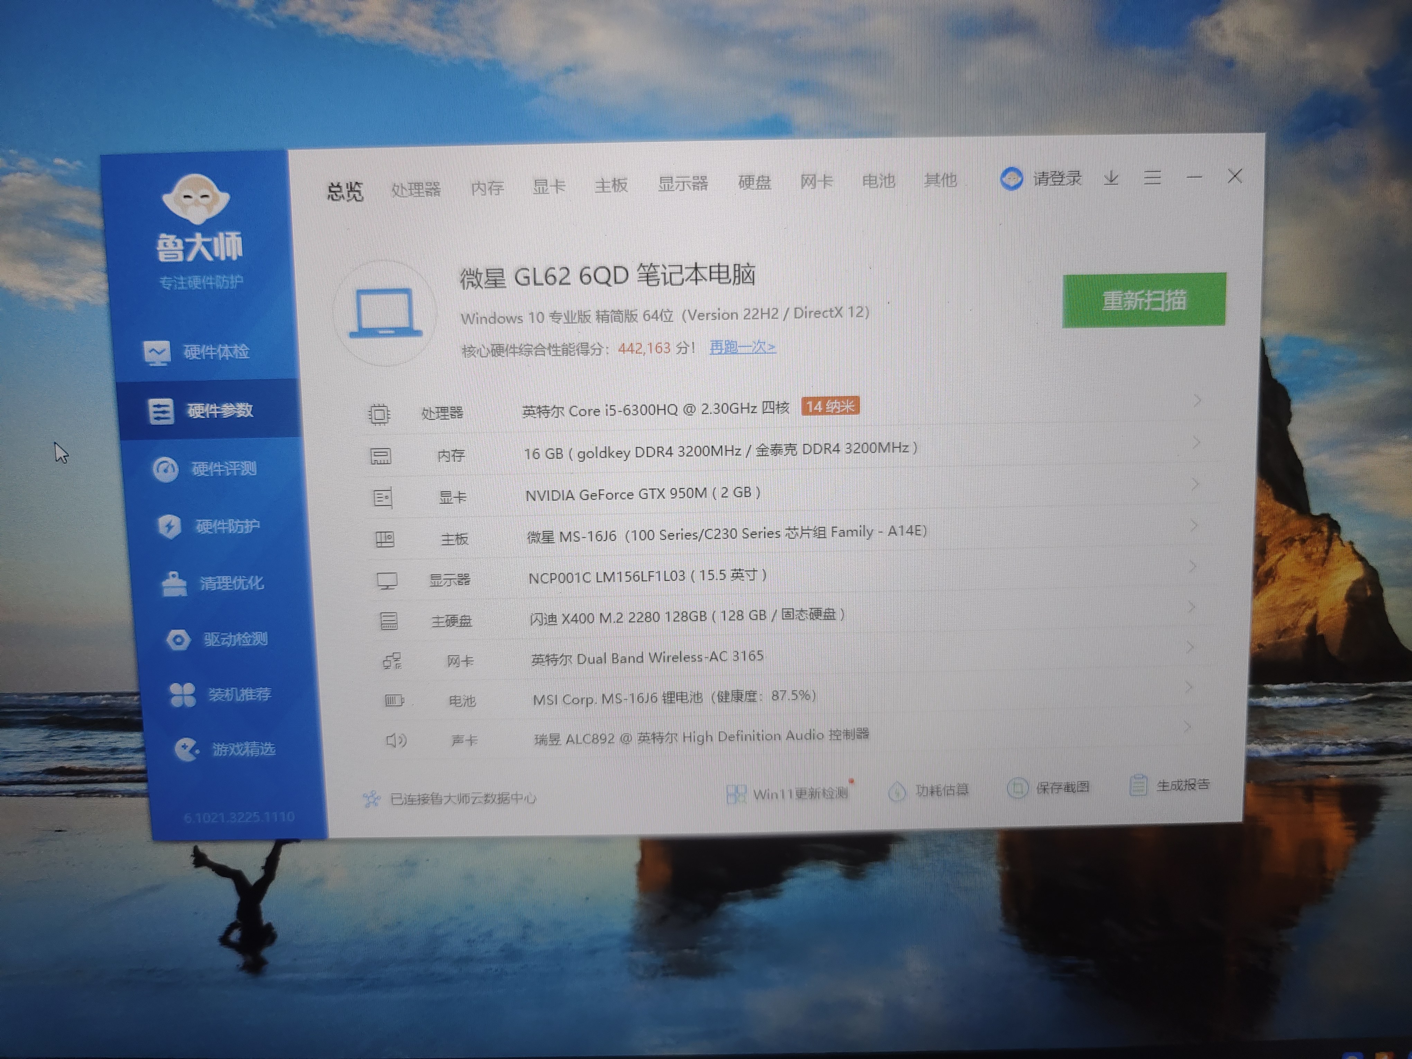Screen dimensions: 1412x1059
Task: Select 硬件评测 benchmark gauge icon
Action: pos(166,470)
